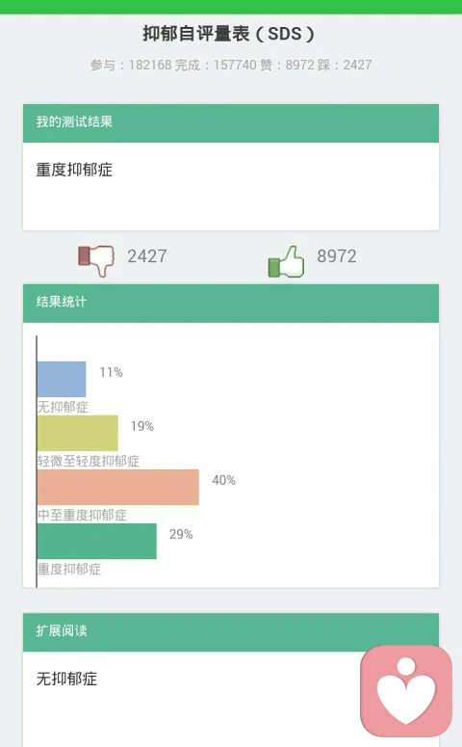Open the pink heart floating app icon
Viewport: 462px width, 747px height.
pos(406,691)
